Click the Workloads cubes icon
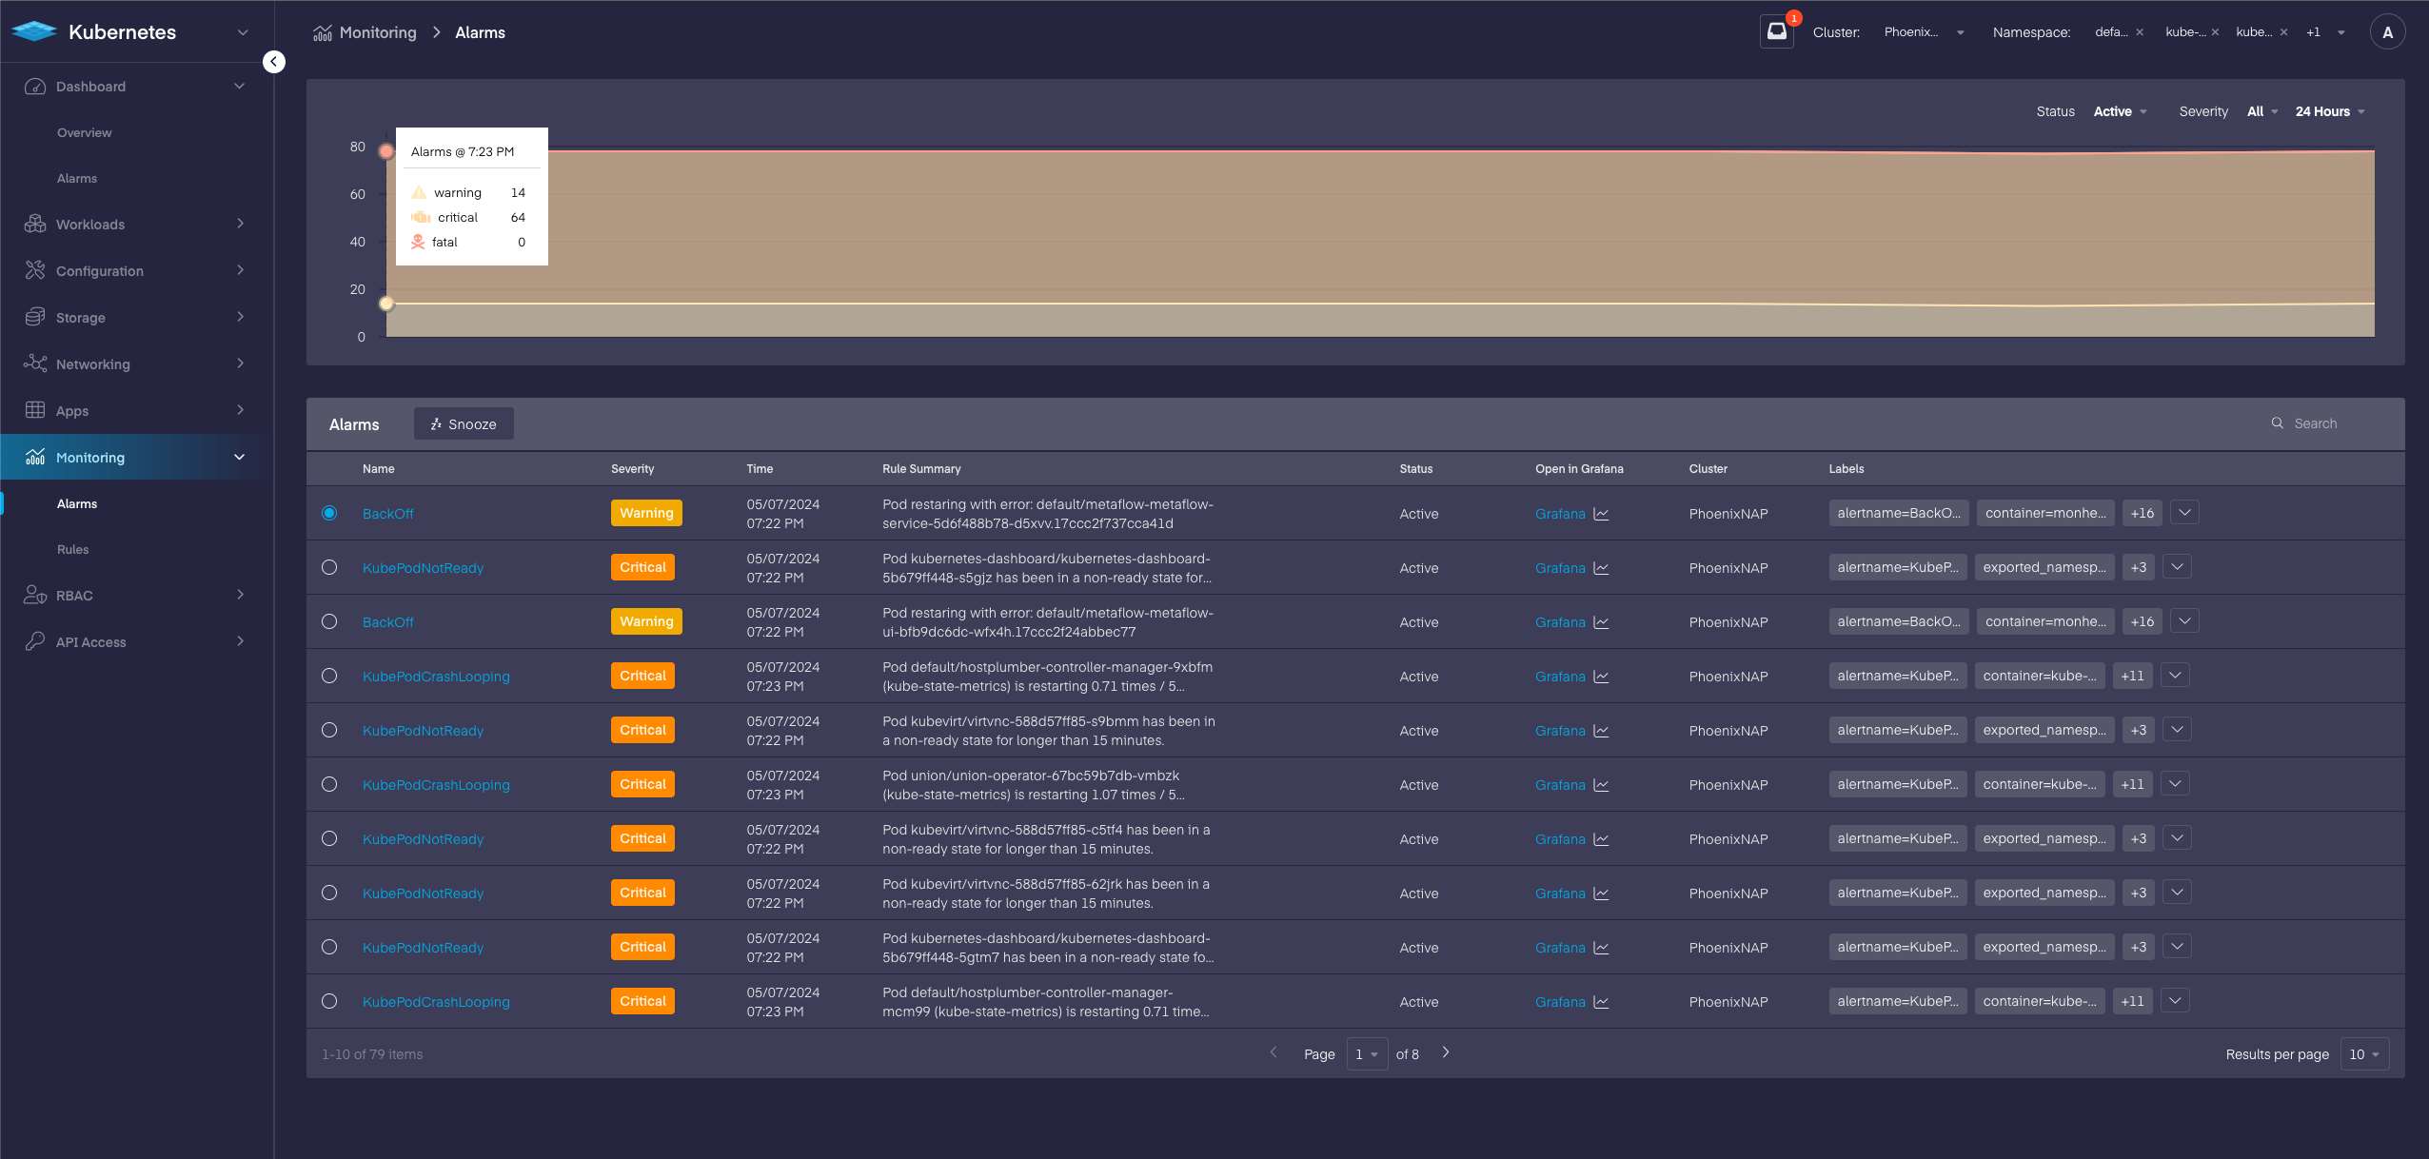Image resolution: width=2429 pixels, height=1159 pixels. coord(35,224)
